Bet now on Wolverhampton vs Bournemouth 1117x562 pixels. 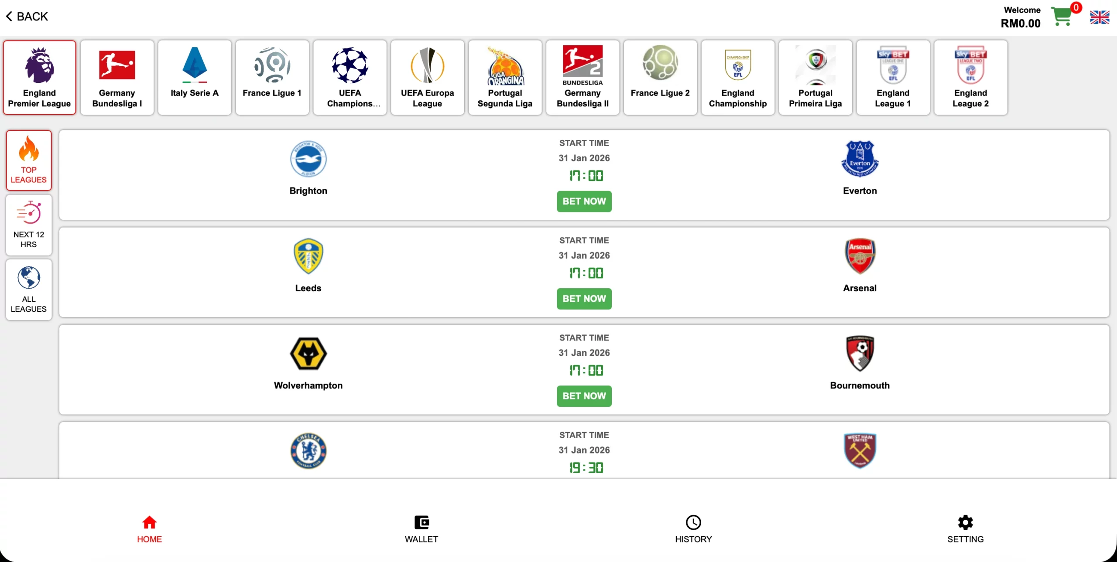(584, 396)
